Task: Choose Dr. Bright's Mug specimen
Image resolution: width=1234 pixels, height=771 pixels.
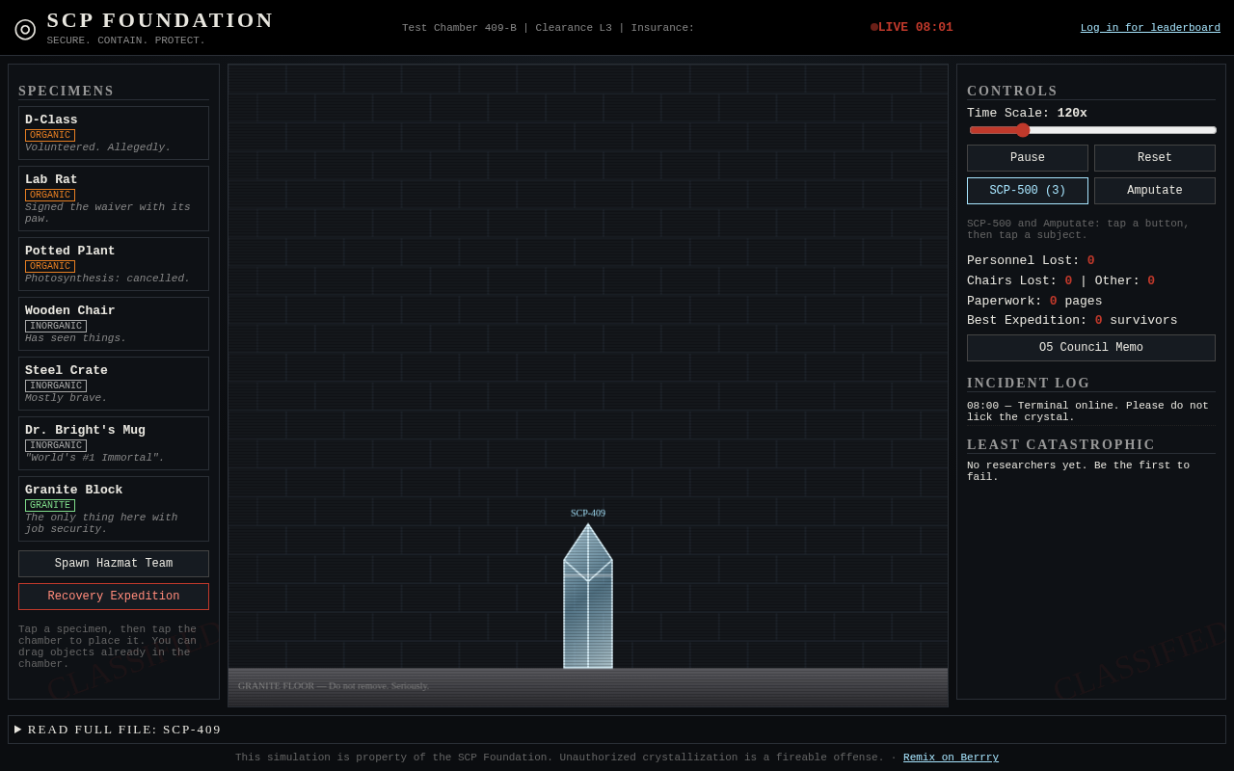Action: (114, 443)
